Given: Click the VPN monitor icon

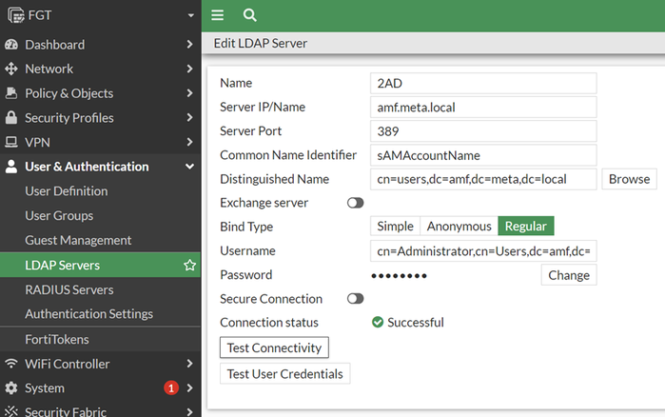Looking at the screenshot, I should pos(11,143).
